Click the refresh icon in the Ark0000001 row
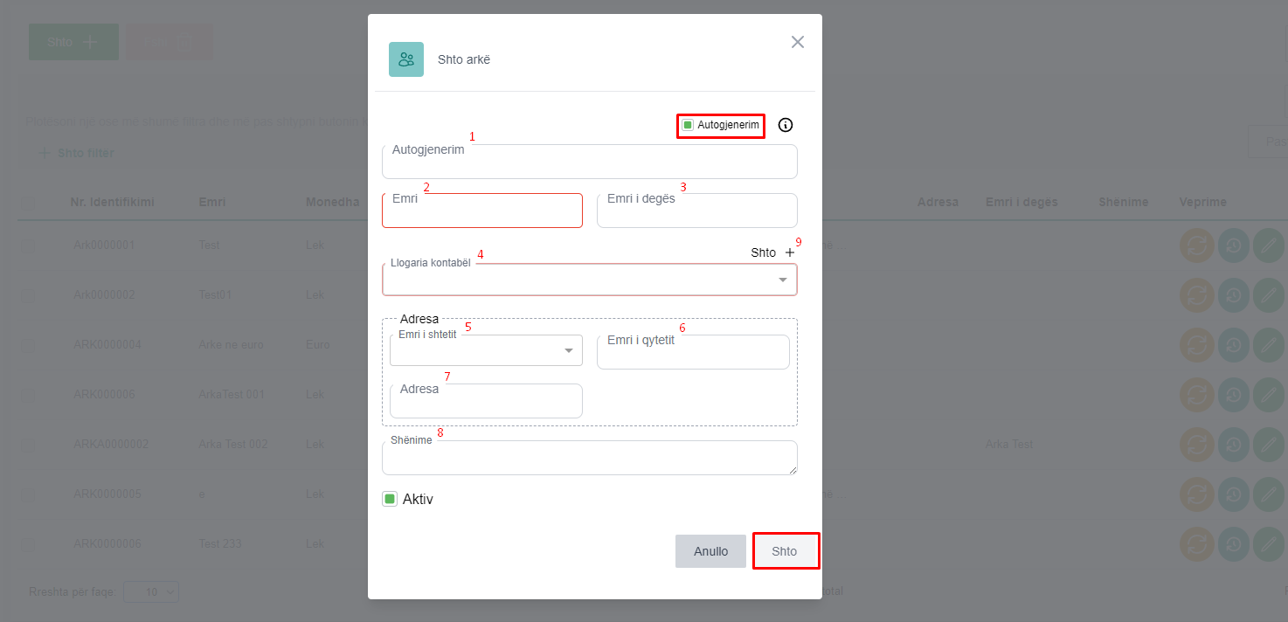1288x622 pixels. pyautogui.click(x=1196, y=245)
